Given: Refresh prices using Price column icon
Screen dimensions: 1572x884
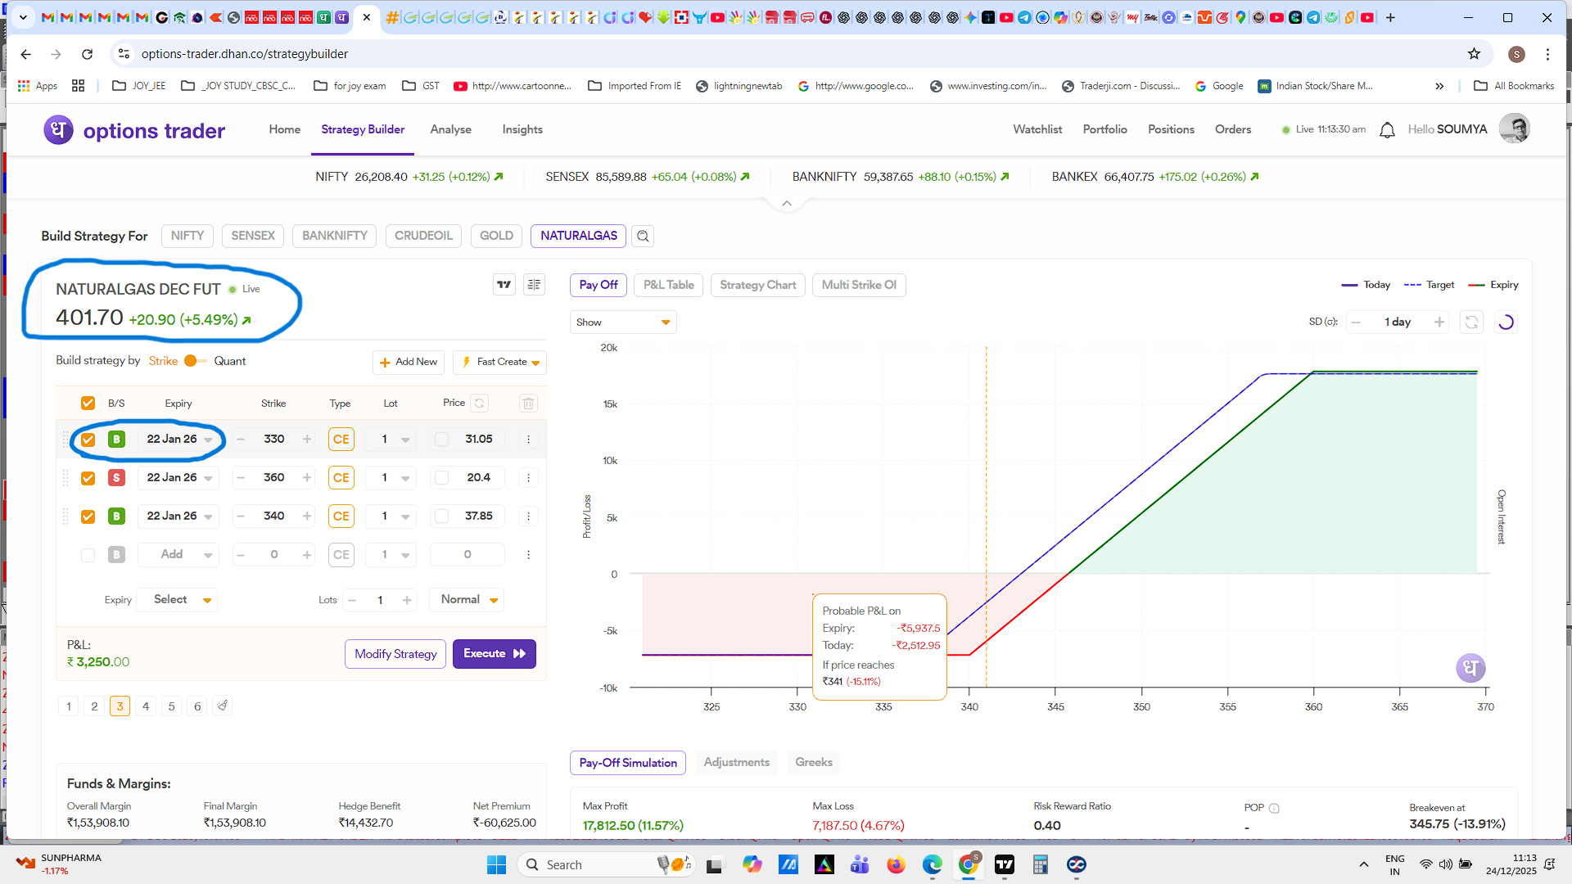Looking at the screenshot, I should tap(480, 404).
